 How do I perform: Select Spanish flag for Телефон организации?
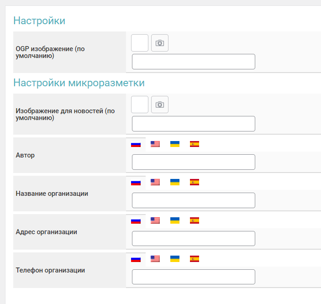[195, 259]
